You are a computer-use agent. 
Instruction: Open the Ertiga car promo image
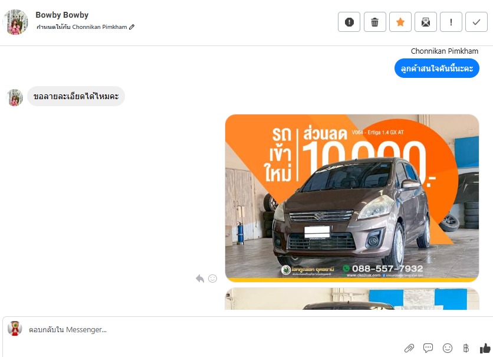[352, 198]
